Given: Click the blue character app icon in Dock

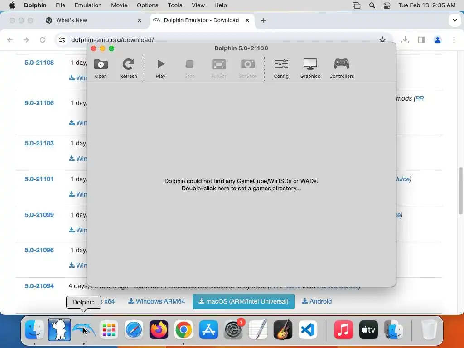Looking at the screenshot, I should (59, 330).
